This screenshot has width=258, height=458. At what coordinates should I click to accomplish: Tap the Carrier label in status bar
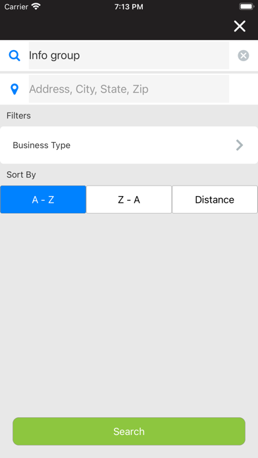coord(16,7)
